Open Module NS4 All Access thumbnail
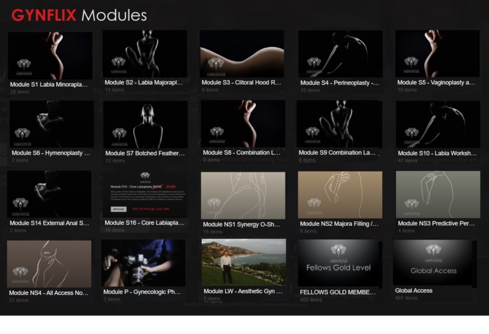This screenshot has height=334, width=489. pos(49,264)
